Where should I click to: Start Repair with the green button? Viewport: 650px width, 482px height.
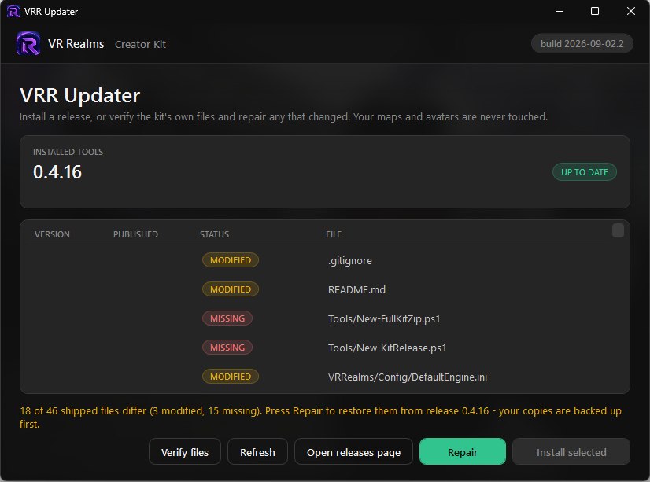[x=463, y=452]
